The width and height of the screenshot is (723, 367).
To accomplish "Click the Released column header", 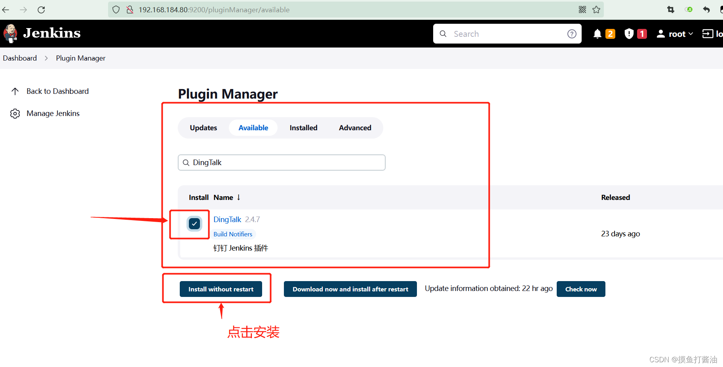I will (x=615, y=198).
